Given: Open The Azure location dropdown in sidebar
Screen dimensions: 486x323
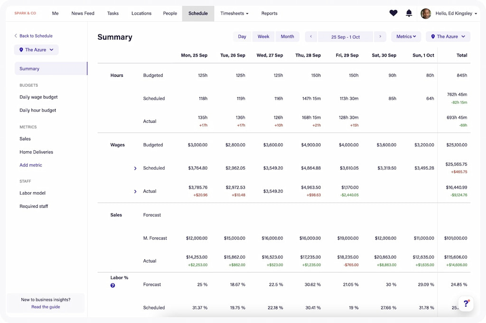Looking at the screenshot, I should pos(37,50).
